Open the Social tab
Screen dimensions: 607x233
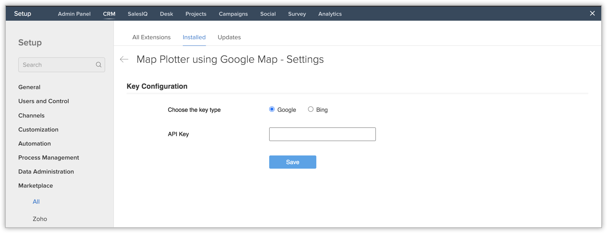pyautogui.click(x=268, y=14)
